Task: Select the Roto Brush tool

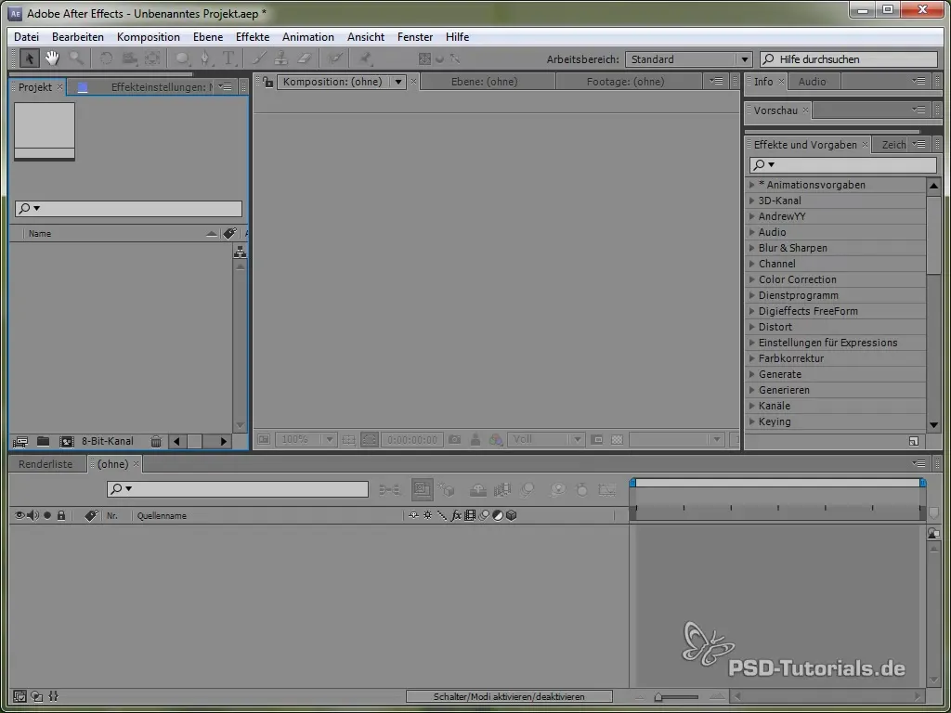Action: [x=334, y=58]
